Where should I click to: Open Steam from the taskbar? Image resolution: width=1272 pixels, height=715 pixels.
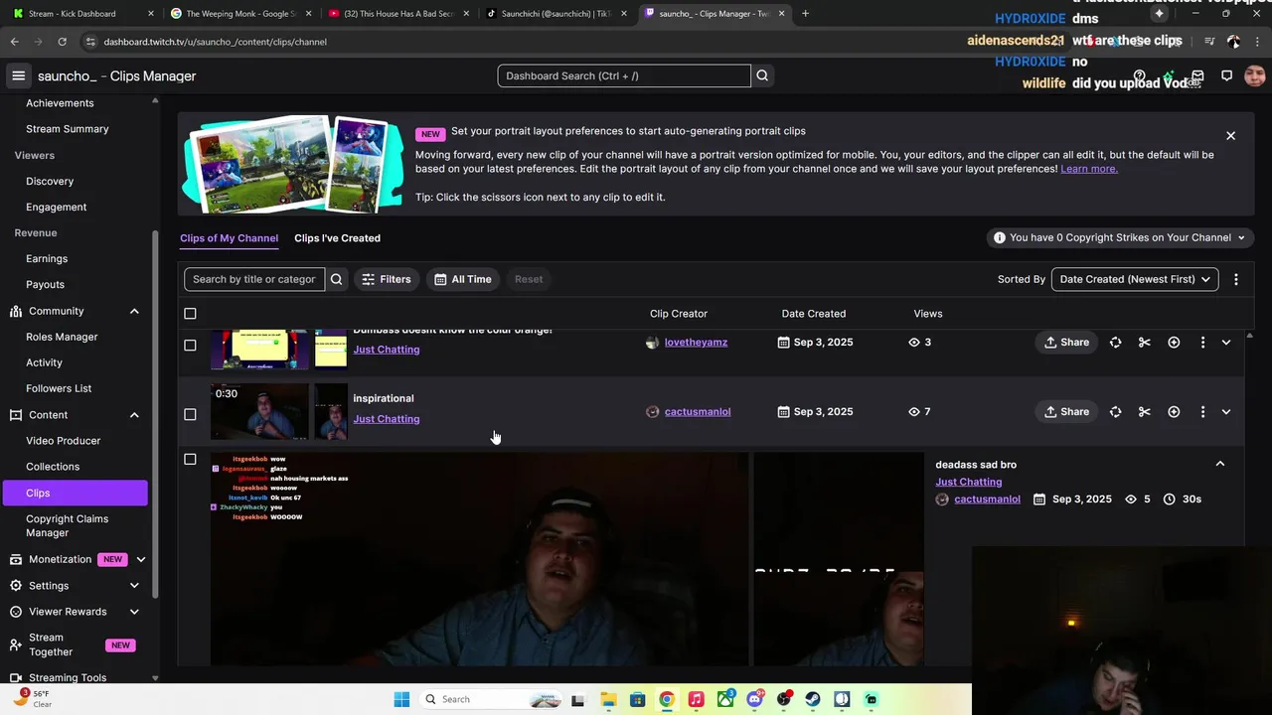tap(813, 699)
